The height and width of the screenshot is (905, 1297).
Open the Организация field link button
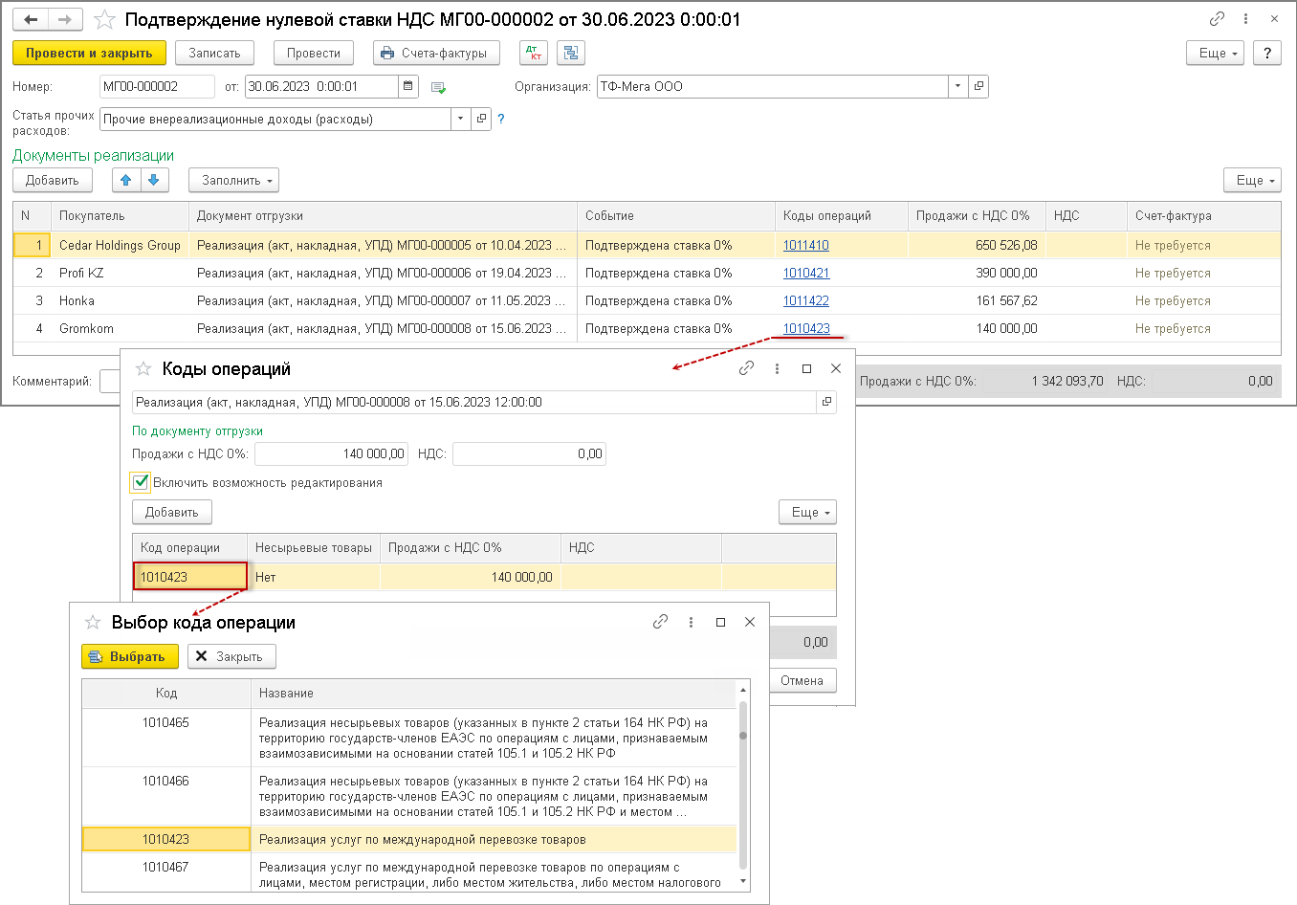click(978, 86)
